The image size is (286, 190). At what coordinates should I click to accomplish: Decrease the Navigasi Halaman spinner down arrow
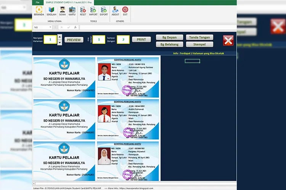point(59,43)
